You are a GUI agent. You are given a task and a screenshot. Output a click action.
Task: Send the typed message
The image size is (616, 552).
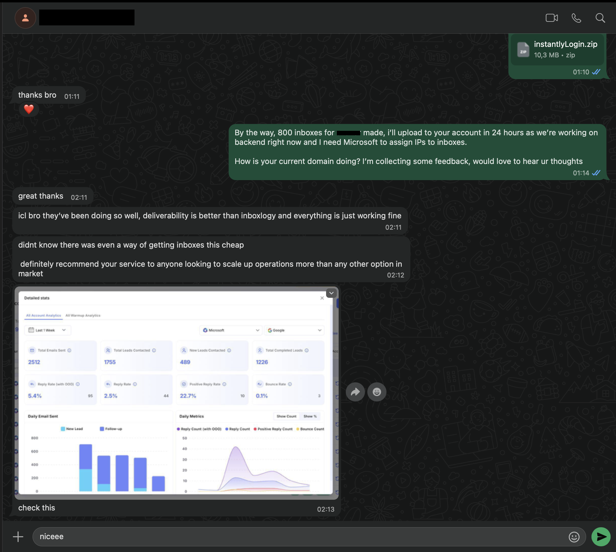click(x=601, y=536)
